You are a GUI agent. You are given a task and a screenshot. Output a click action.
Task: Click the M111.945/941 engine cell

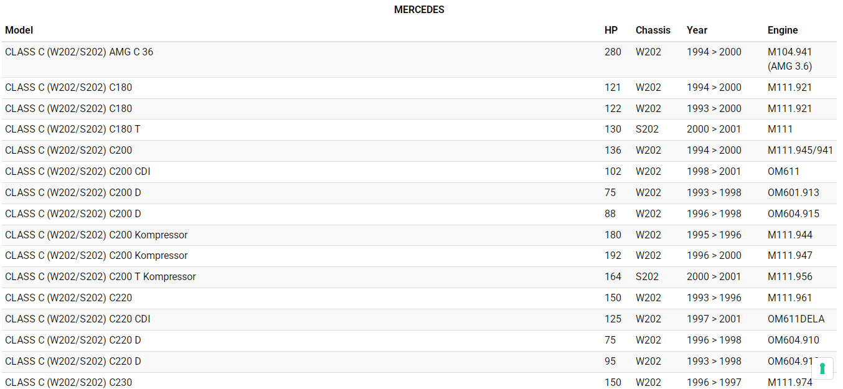[800, 150]
